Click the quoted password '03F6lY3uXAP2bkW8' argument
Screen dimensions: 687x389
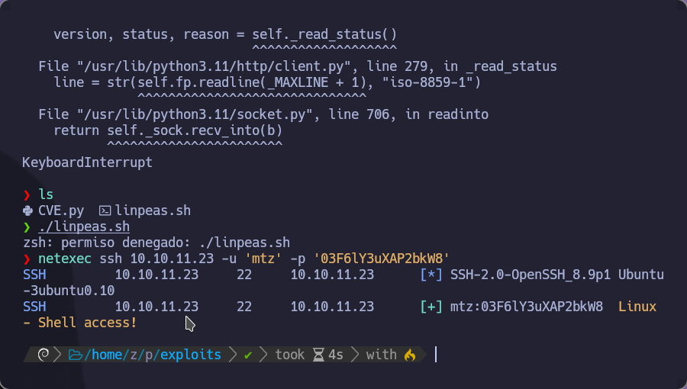point(385,259)
